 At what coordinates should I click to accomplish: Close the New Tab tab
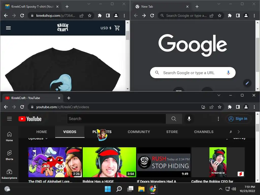187,7
